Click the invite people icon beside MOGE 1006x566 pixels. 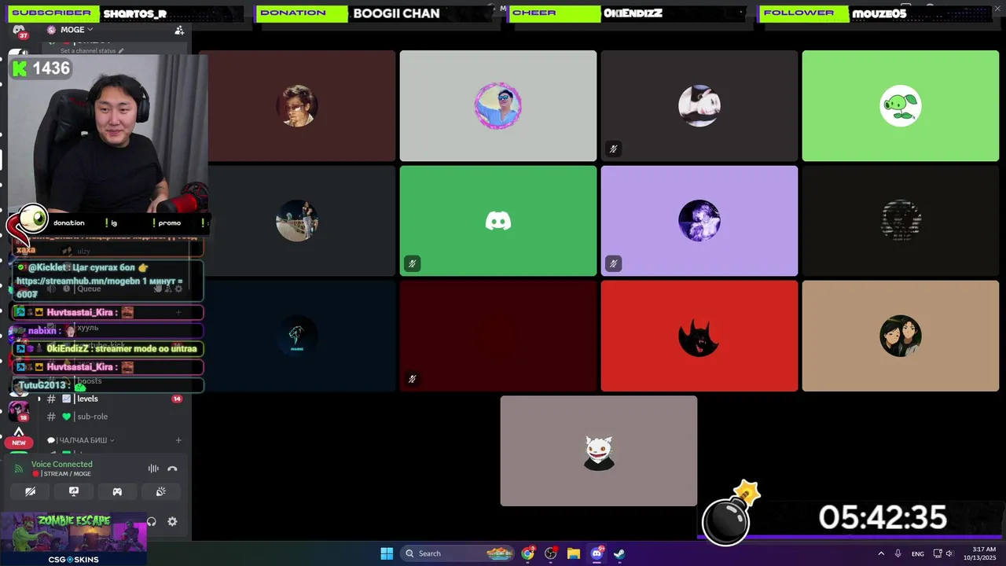click(x=179, y=30)
